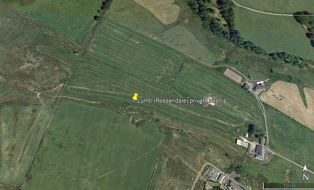Image resolution: width=314 pixels, height=190 pixels.
Task: Click the large grey-roofed farmhouse by the lane
Action: [260, 152]
